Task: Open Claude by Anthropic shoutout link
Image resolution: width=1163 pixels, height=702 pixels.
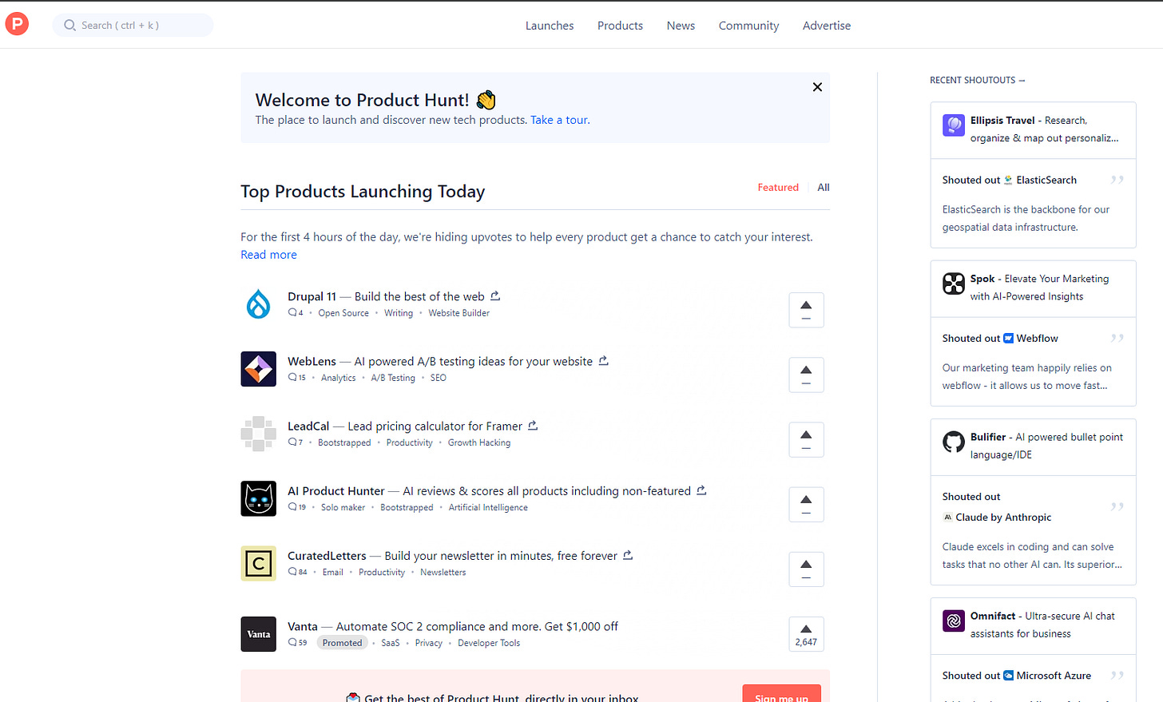Action: tap(997, 517)
